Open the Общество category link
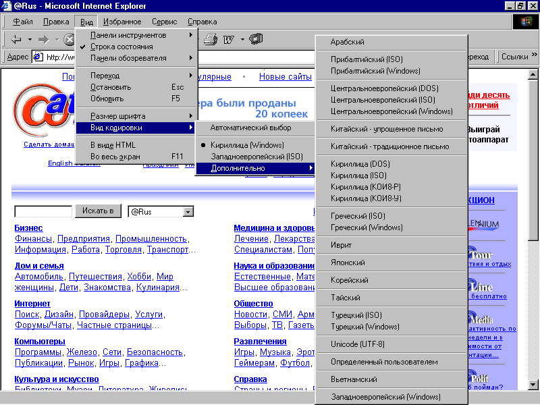This screenshot has height=405, width=540. (x=254, y=303)
